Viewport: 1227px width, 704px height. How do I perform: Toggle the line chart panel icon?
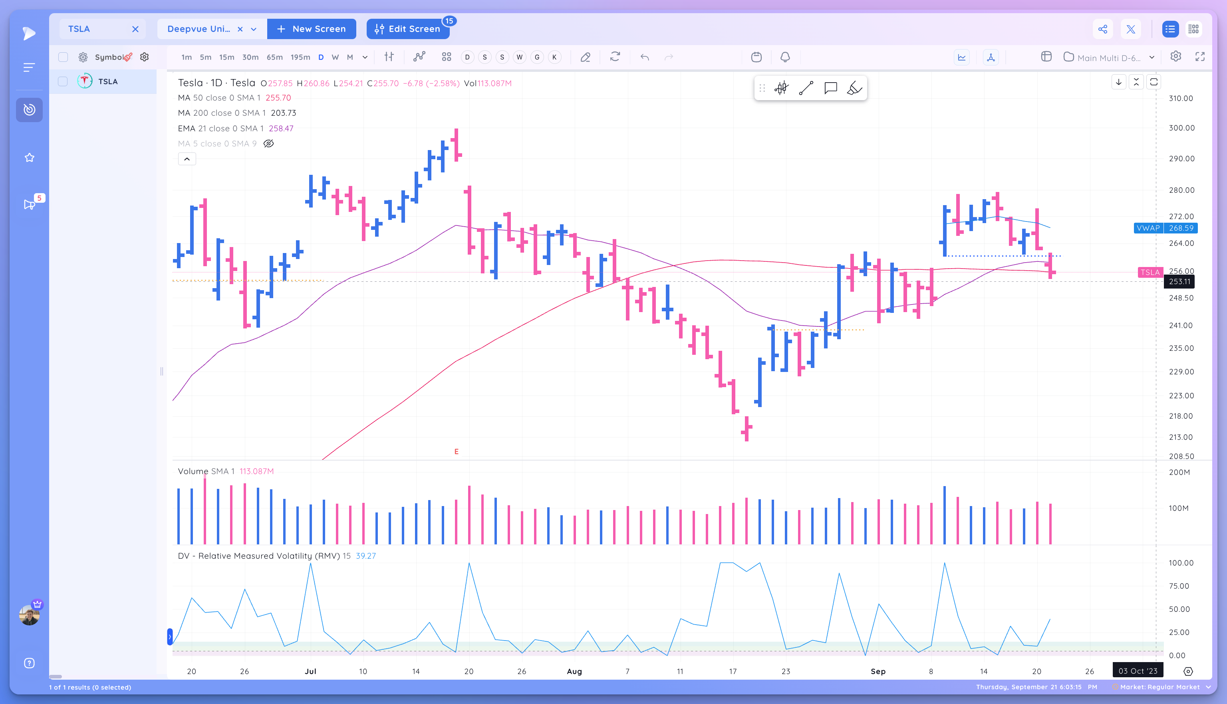click(x=961, y=57)
